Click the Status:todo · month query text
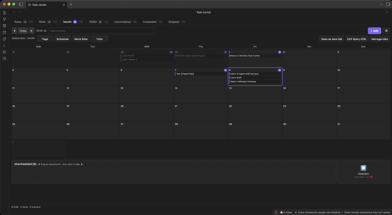 (x=23, y=38)
